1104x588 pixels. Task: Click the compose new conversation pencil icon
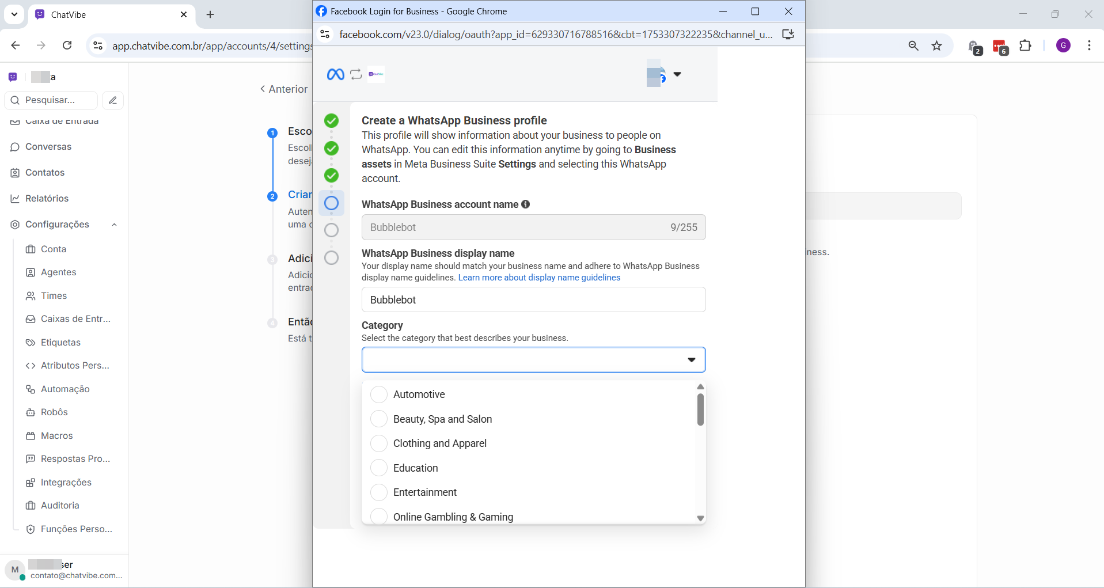point(113,100)
